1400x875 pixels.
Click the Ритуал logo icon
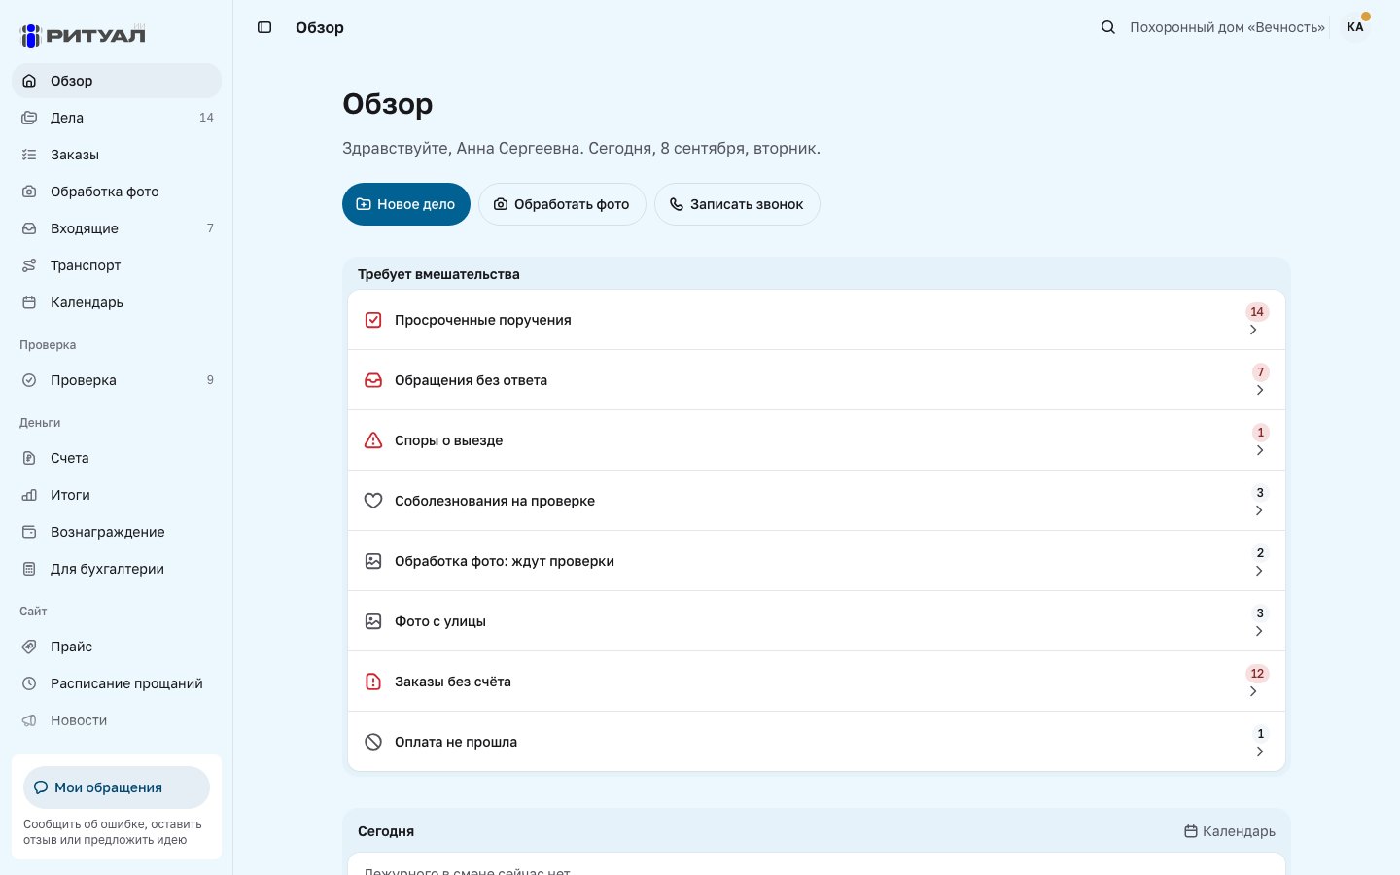pos(31,35)
